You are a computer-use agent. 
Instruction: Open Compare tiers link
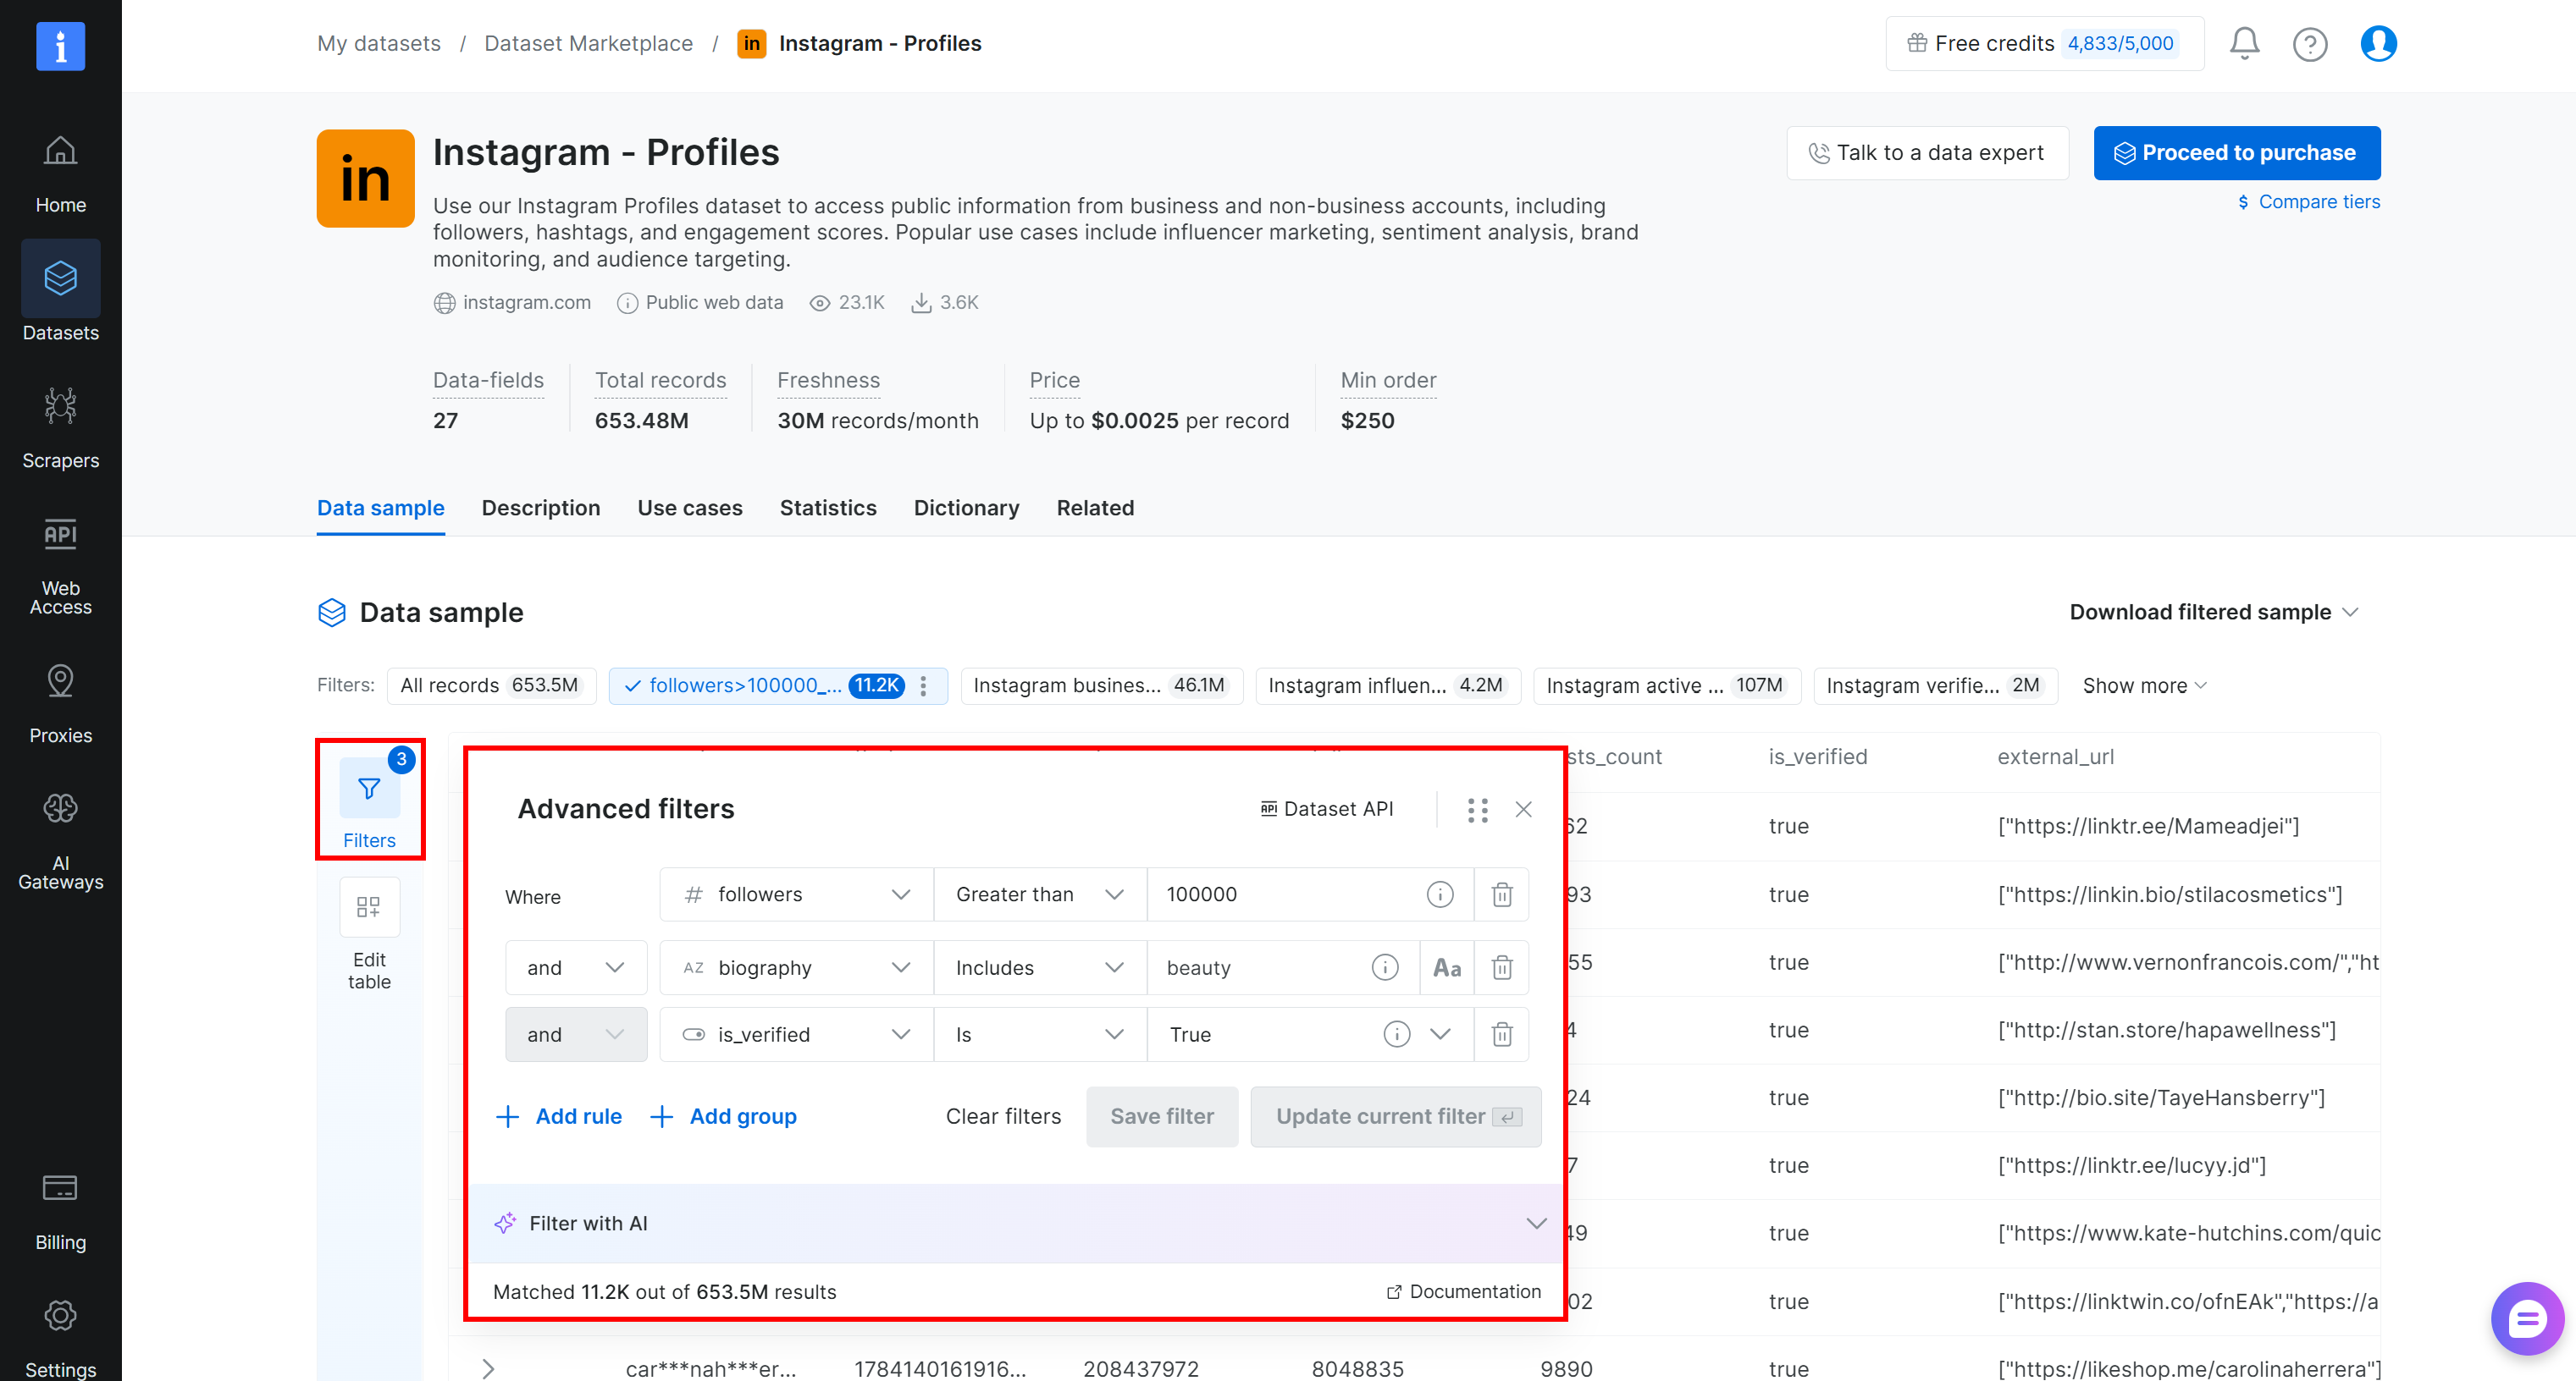point(2308,202)
